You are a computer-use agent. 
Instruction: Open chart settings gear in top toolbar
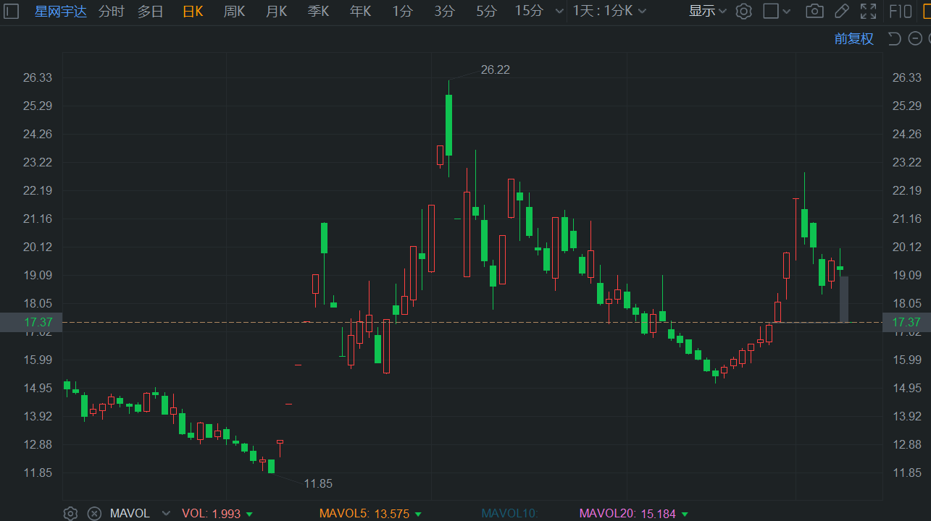point(743,11)
